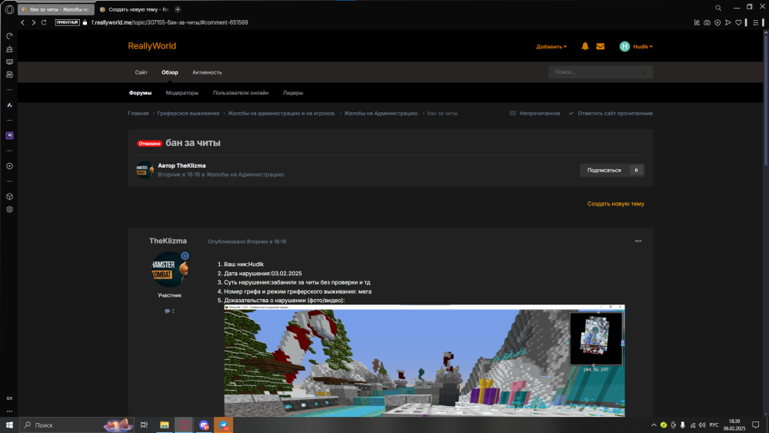Take a snapshot with the camera icon

point(707,22)
